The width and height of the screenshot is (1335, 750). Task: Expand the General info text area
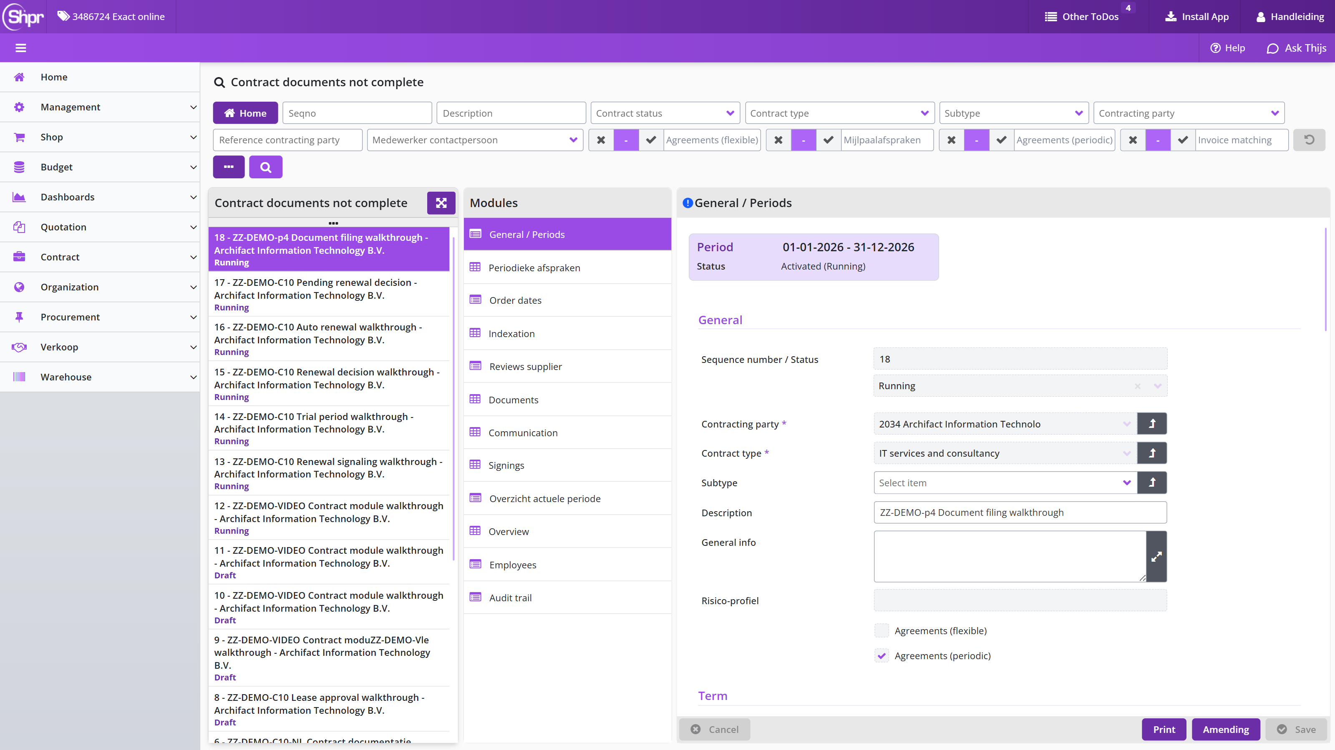pos(1156,556)
